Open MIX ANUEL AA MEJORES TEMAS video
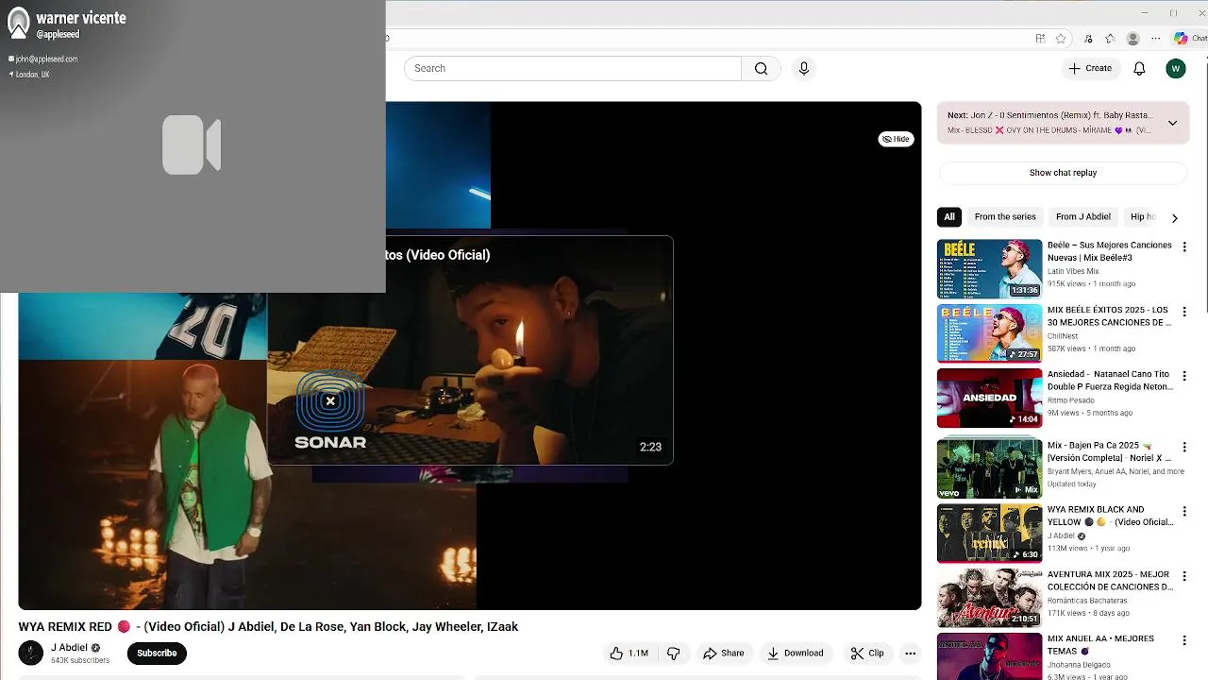This screenshot has height=680, width=1208. 989,656
